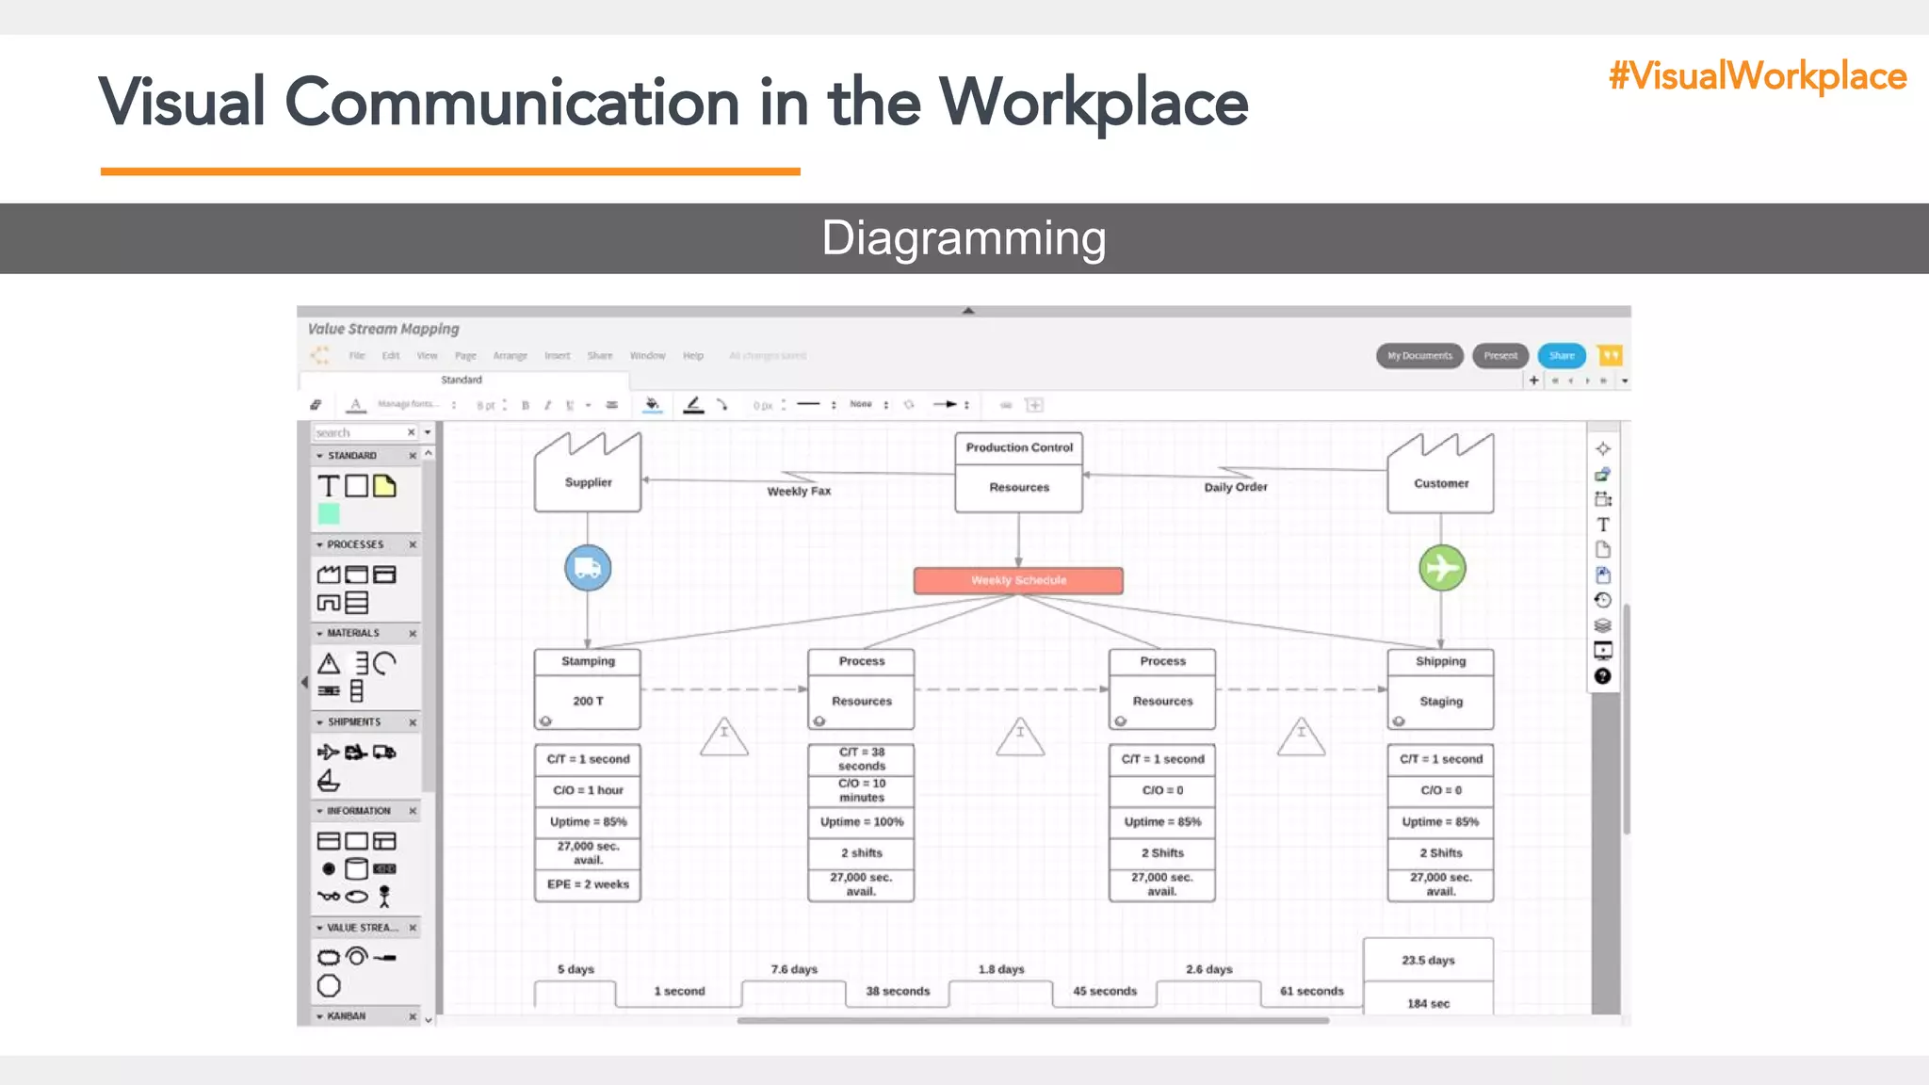Viewport: 1929px width, 1085px height.
Task: Pick the inventory triangle shape in Materials
Action: [328, 664]
